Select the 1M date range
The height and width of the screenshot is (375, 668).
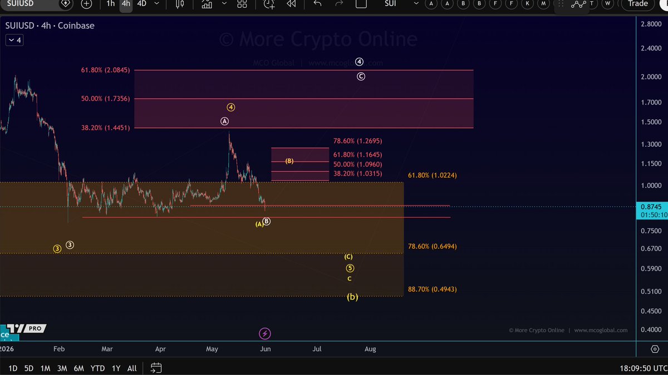[45, 368]
